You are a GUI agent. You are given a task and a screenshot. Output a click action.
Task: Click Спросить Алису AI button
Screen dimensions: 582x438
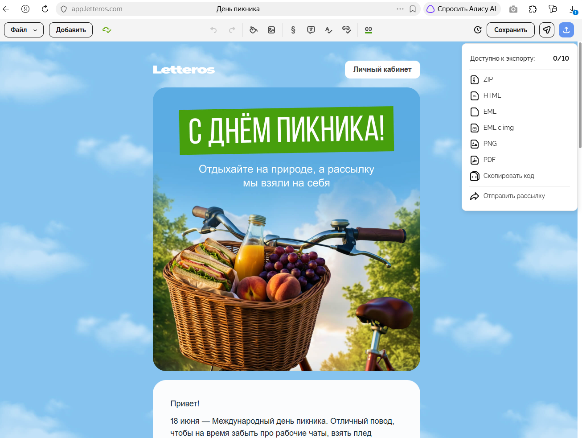pos(462,9)
